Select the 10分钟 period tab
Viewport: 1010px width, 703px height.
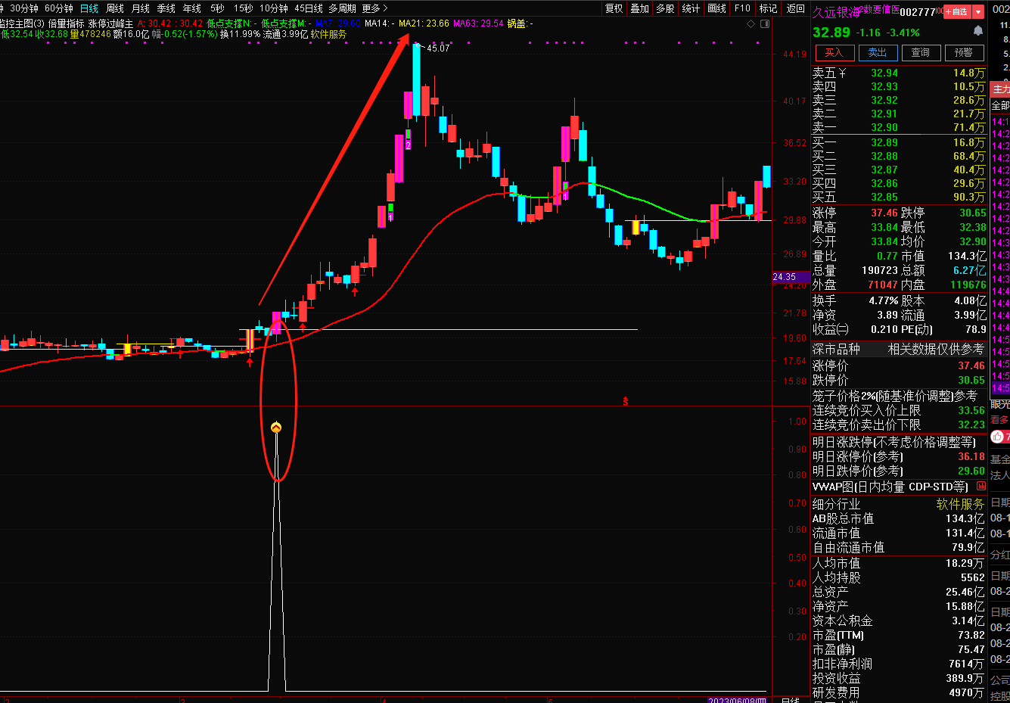point(274,8)
